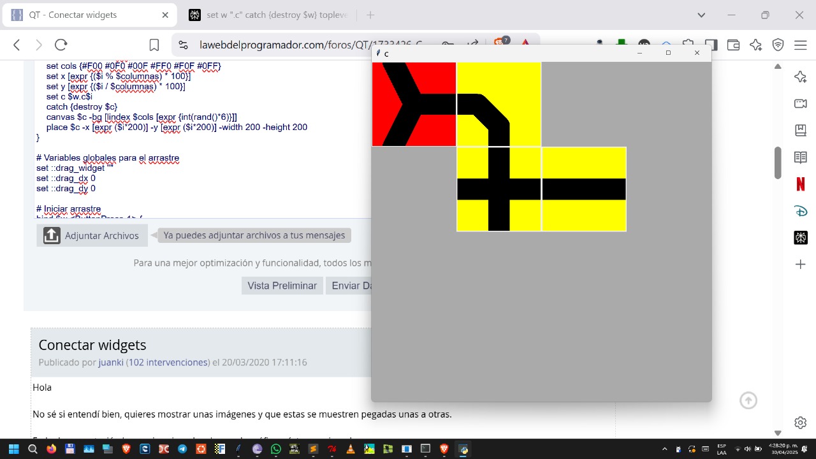Open the Brave Talk camera icon in sidebar
The height and width of the screenshot is (459, 816).
[801, 103]
